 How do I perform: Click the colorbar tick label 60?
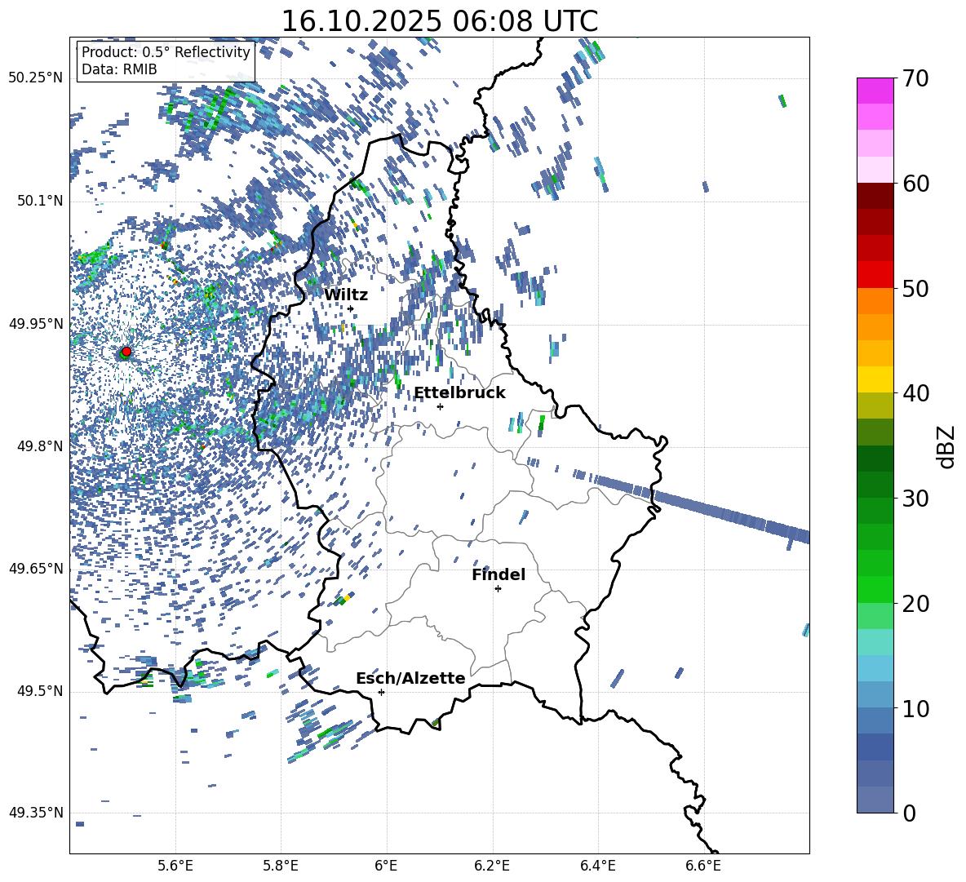click(915, 184)
